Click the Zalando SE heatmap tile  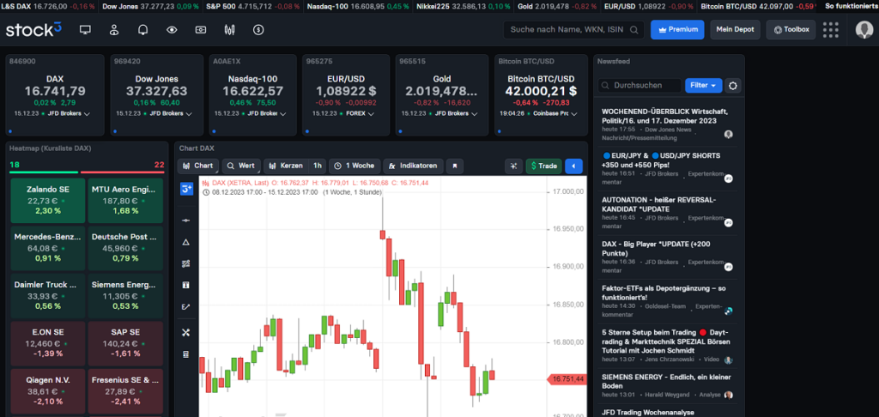click(47, 199)
